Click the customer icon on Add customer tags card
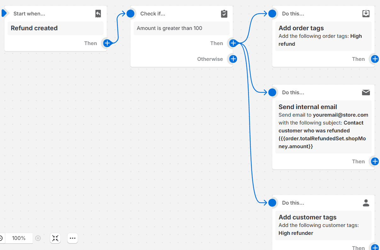 coord(366,203)
